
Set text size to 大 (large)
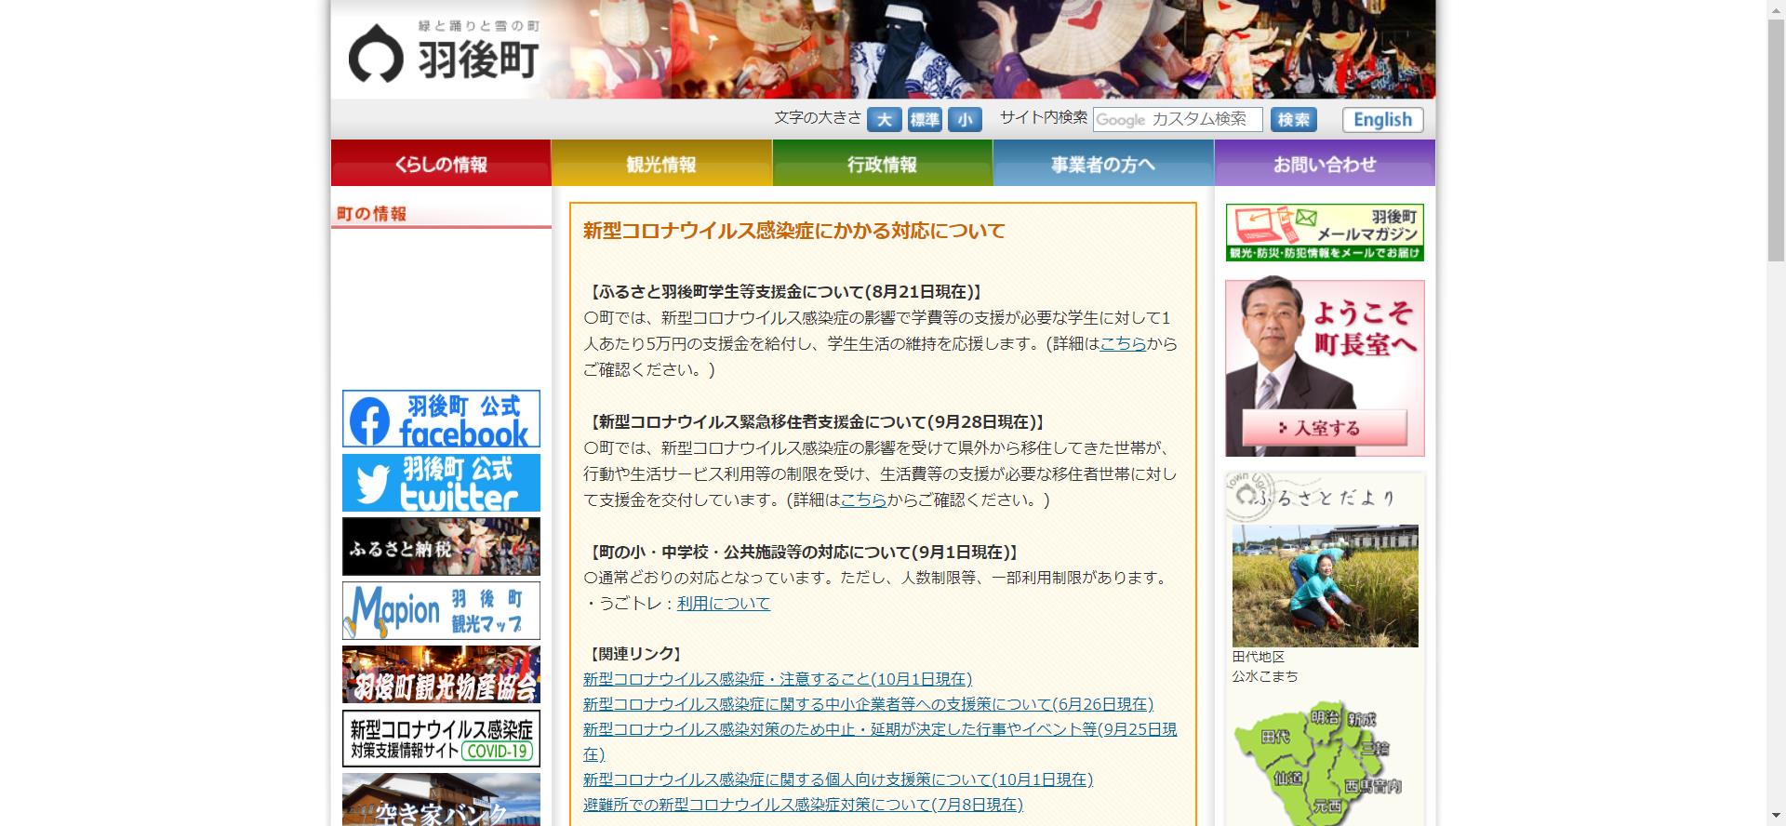point(884,120)
